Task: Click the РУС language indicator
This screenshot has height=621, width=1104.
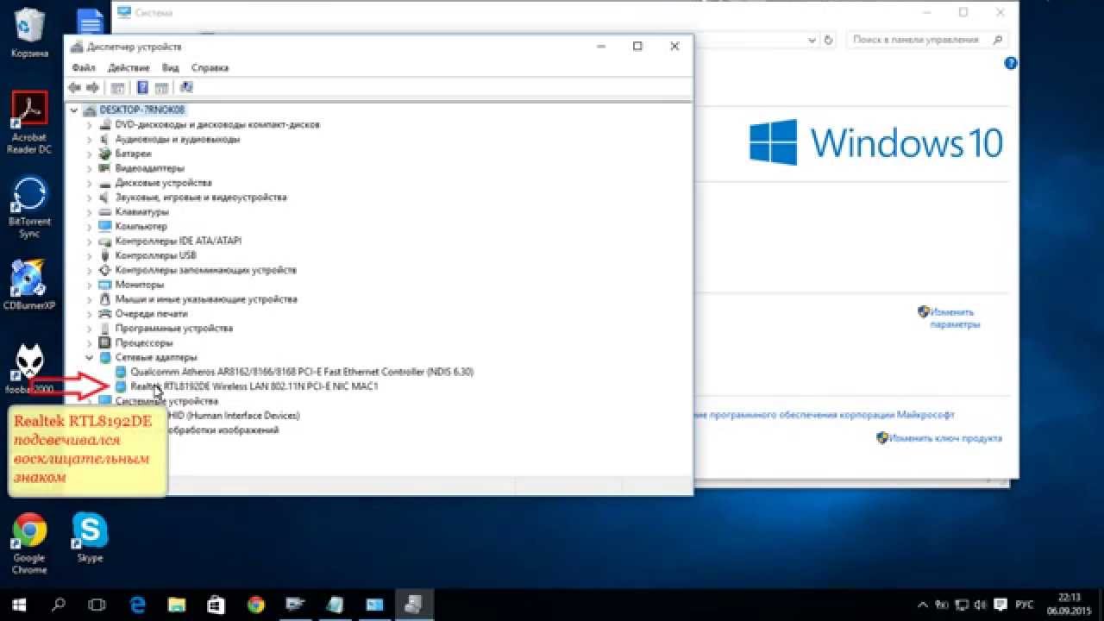Action: point(1026,605)
